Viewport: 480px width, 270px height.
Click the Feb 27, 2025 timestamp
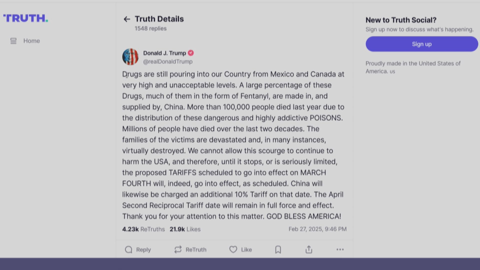tap(317, 229)
